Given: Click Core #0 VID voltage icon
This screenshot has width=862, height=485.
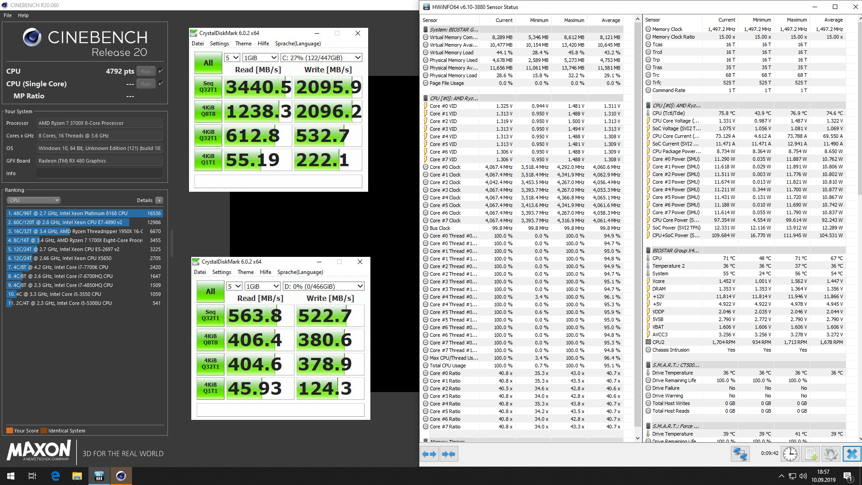Looking at the screenshot, I should click(x=426, y=106).
